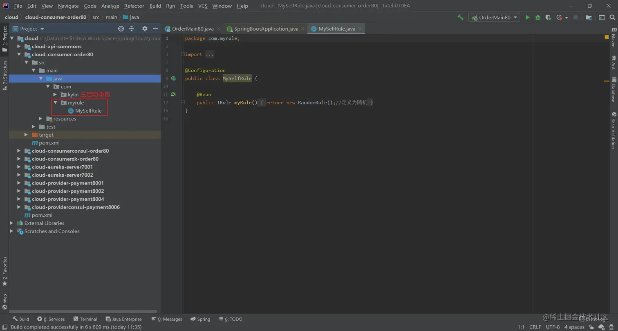The image size is (618, 331).
Task: Expand the kylin package arrow
Action: coord(55,95)
